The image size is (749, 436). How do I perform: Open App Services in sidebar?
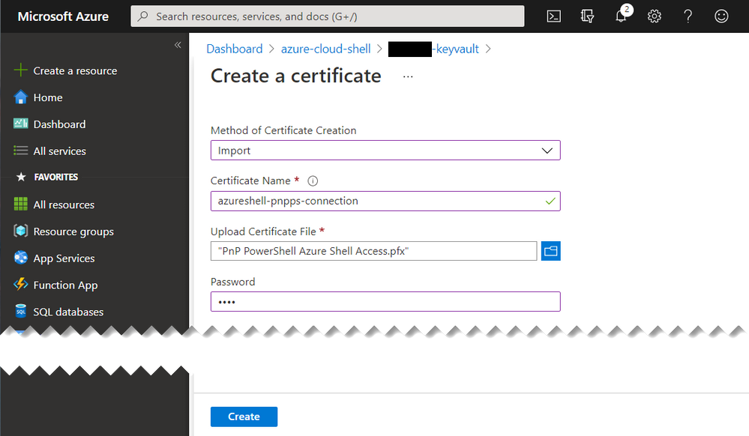pos(64,258)
